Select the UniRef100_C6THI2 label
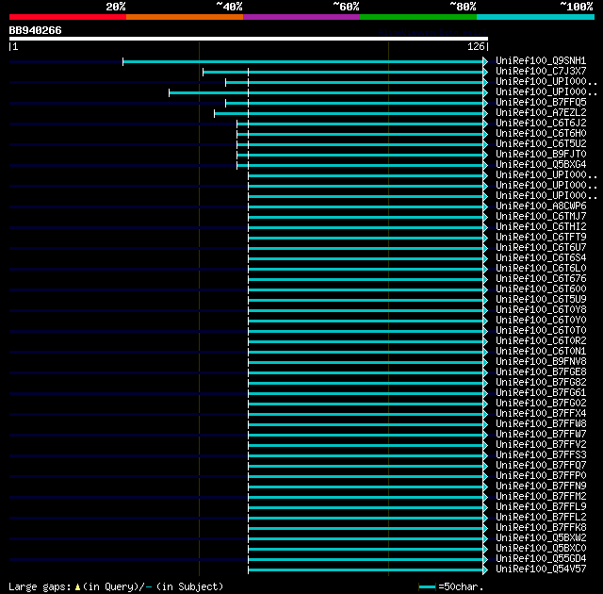Image resolution: width=603 pixels, height=594 pixels. pyautogui.click(x=541, y=227)
